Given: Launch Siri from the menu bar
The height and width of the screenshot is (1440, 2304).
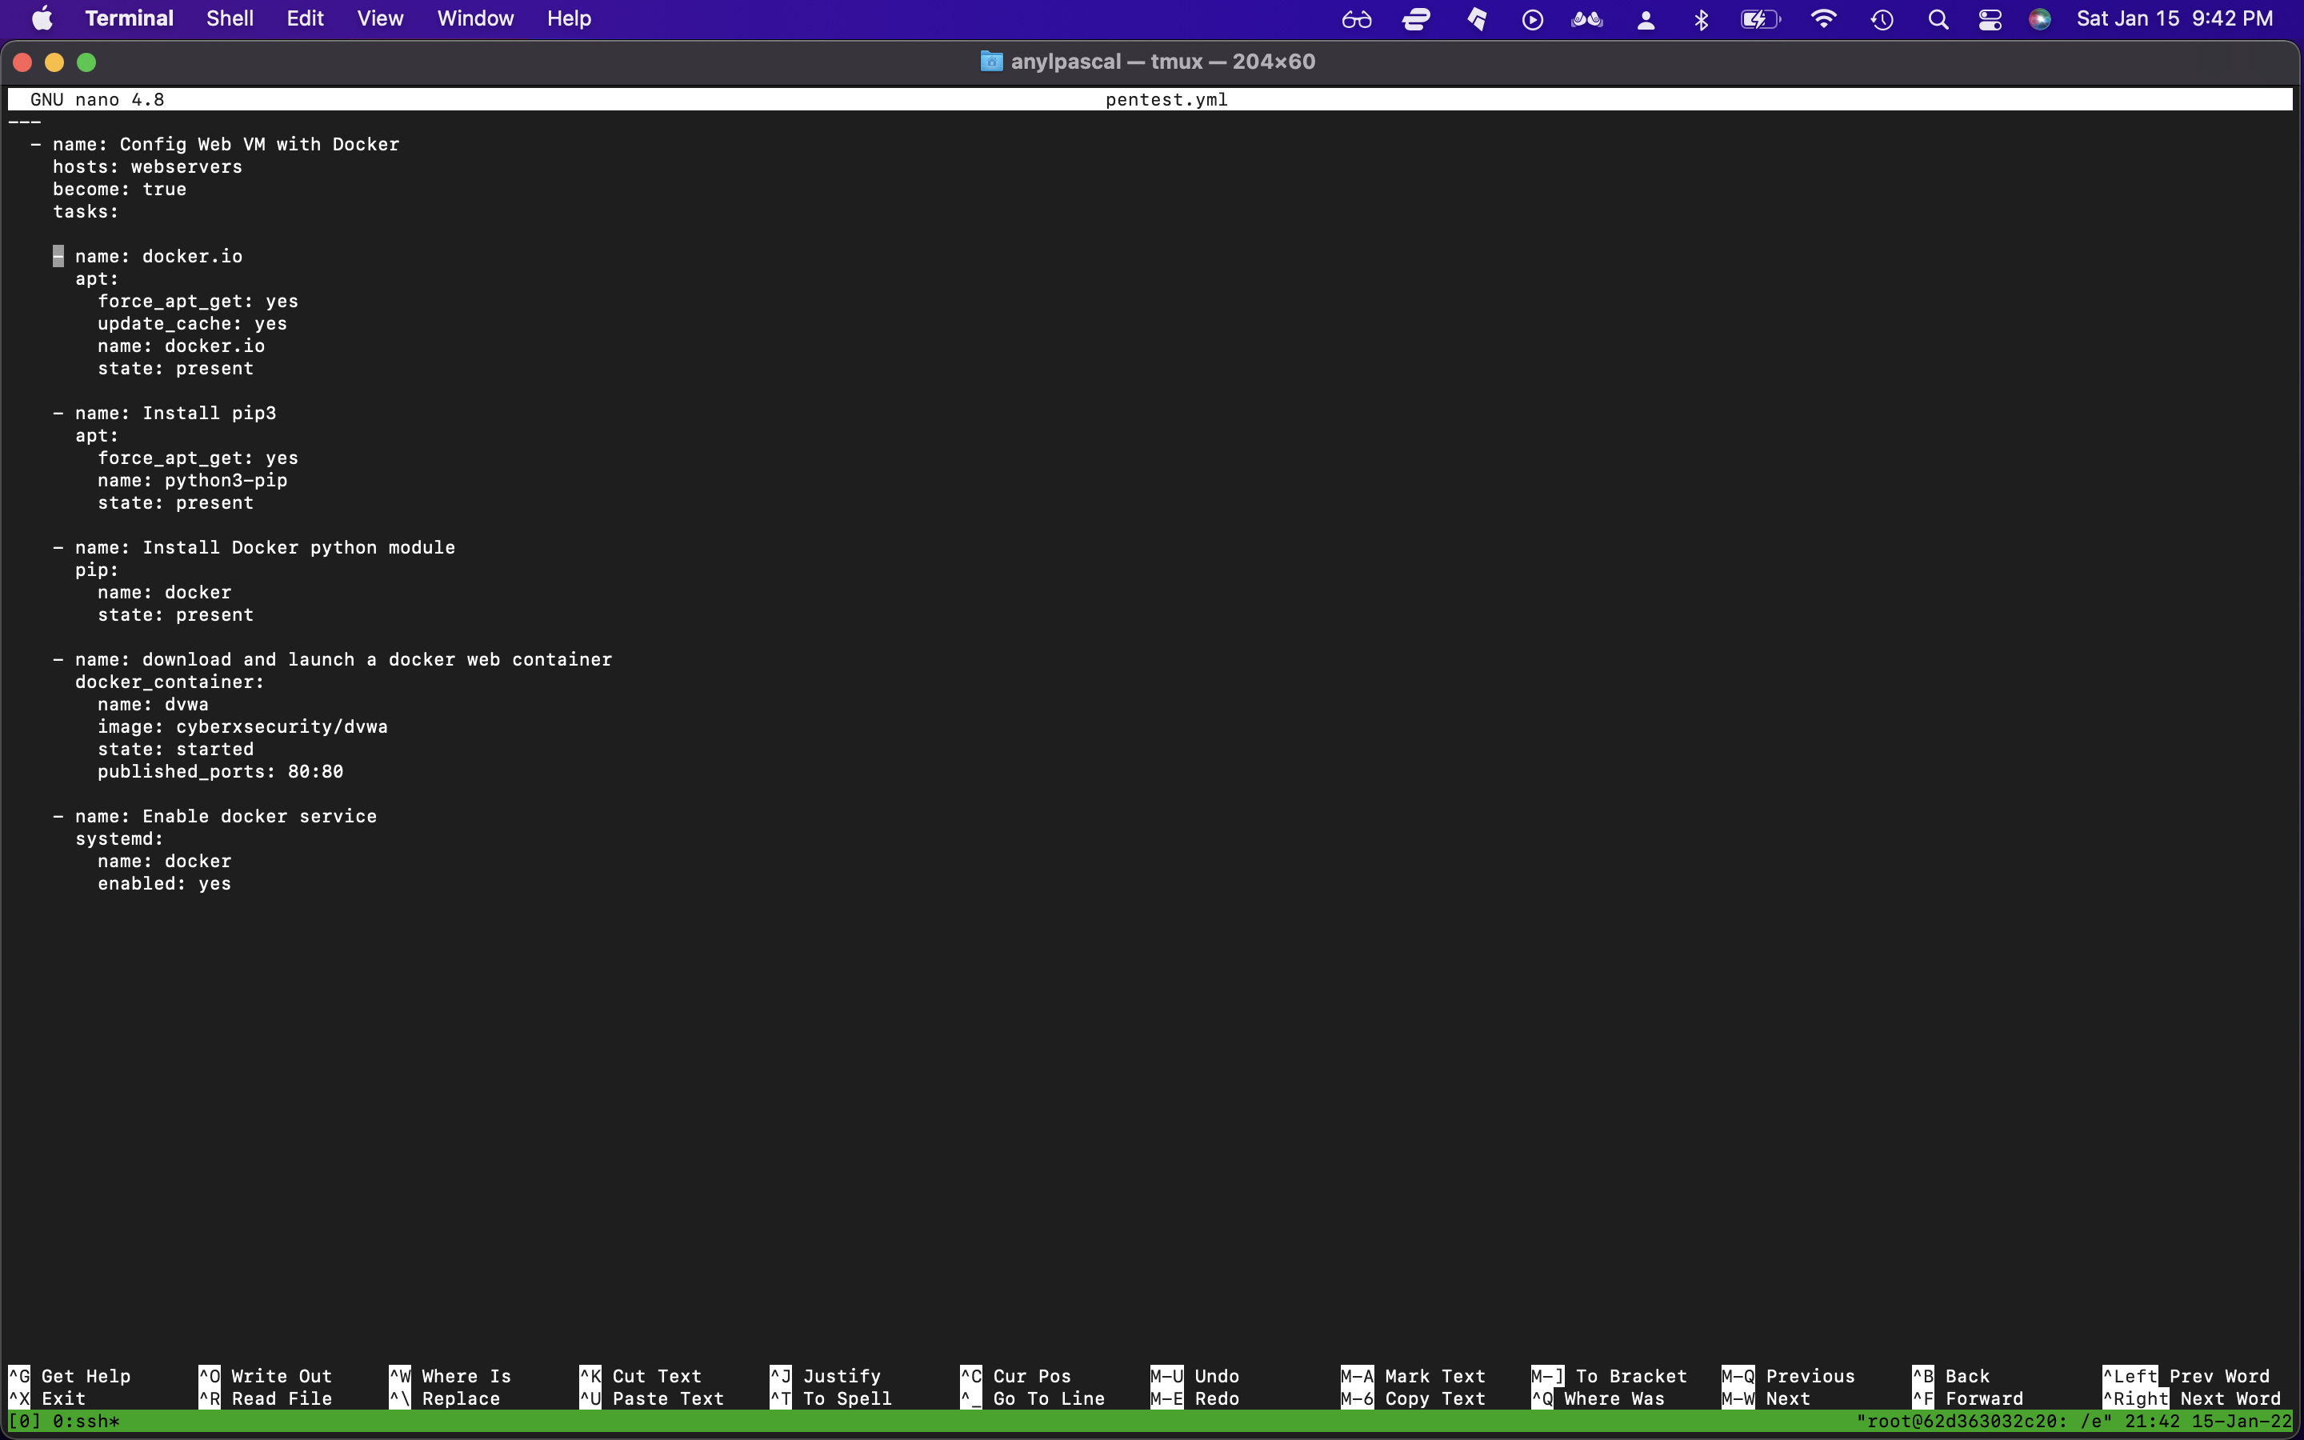Looking at the screenshot, I should click(2039, 19).
